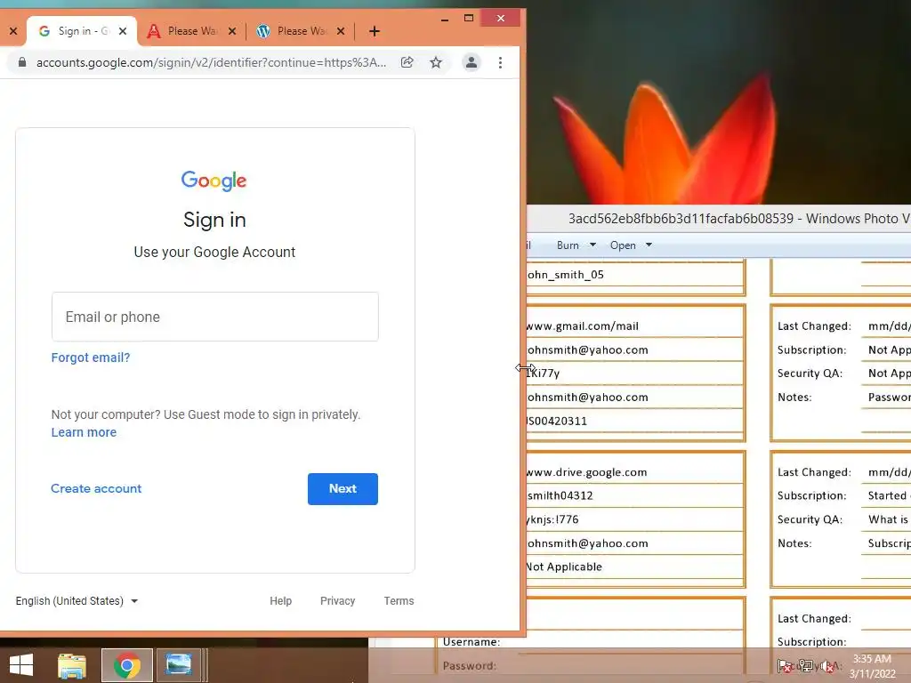Click the Chrome taskbar icon

(127, 665)
